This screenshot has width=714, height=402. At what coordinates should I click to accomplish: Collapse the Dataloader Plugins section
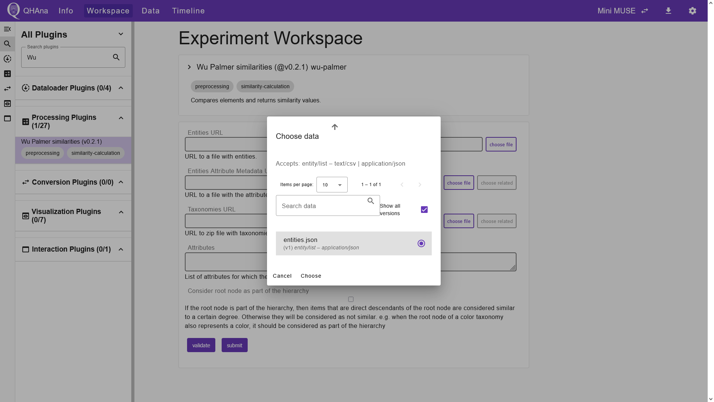click(x=121, y=88)
